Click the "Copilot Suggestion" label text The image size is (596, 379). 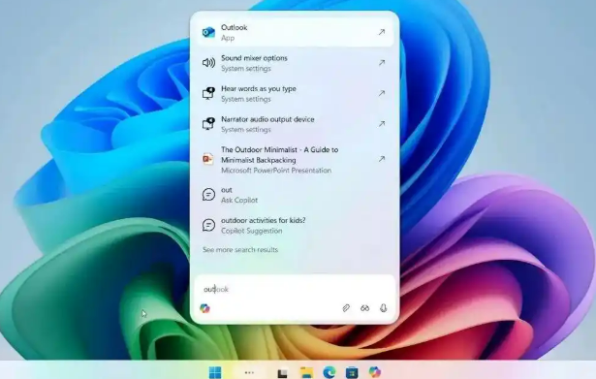252,231
